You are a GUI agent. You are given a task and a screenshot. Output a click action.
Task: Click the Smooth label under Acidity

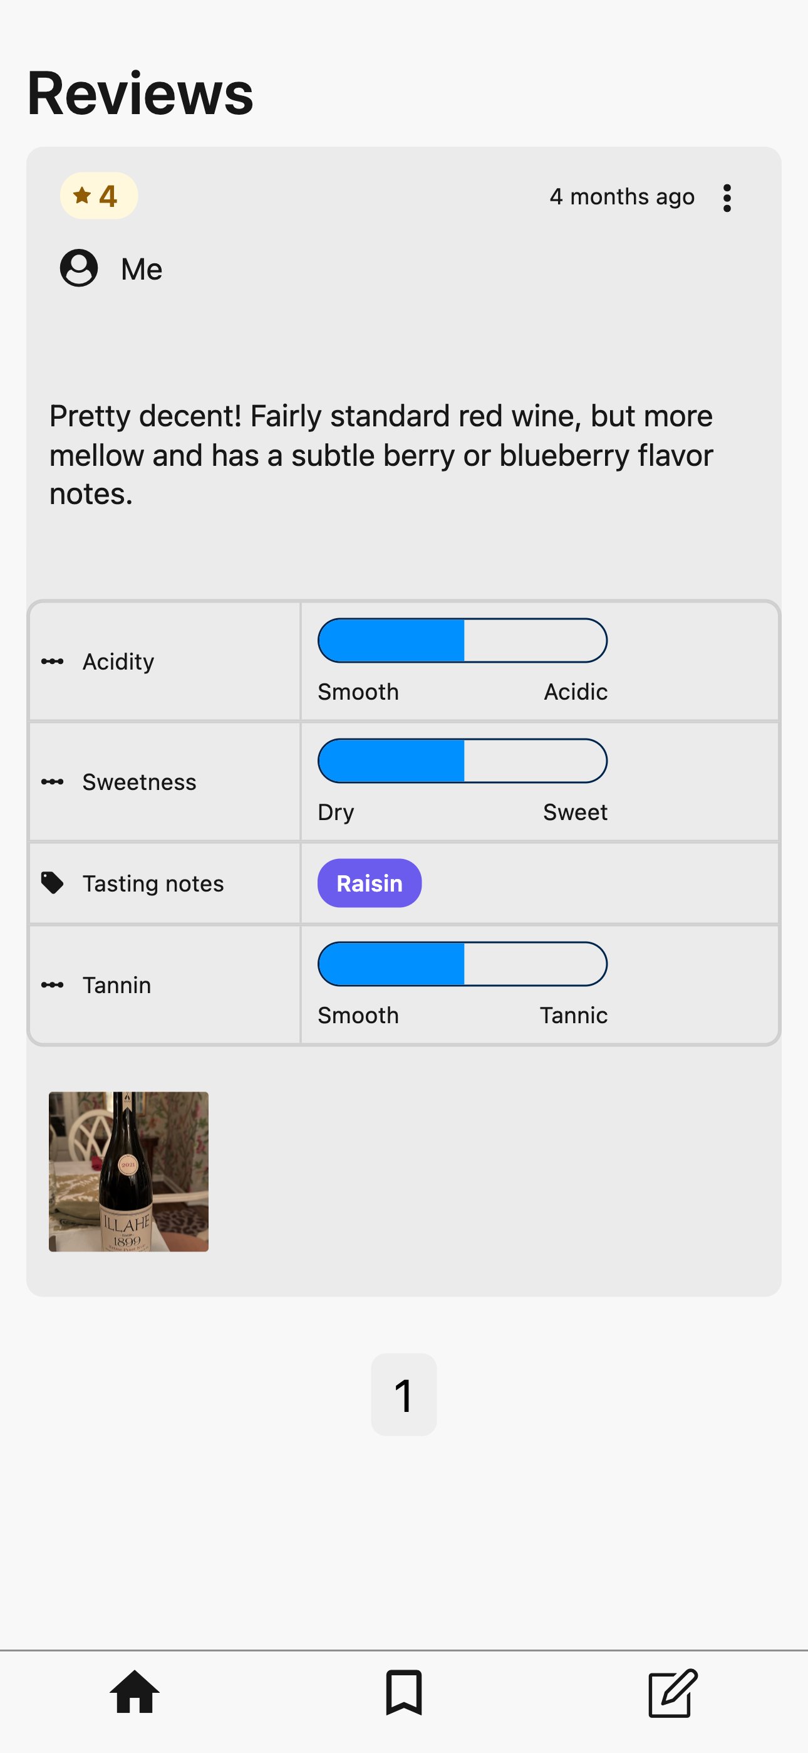click(358, 691)
